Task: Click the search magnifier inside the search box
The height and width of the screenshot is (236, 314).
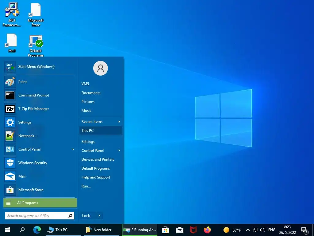Action: click(x=70, y=216)
